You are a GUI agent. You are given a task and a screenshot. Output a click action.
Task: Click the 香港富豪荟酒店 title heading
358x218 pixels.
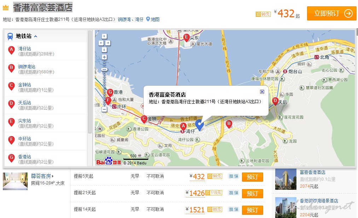(x=43, y=7)
